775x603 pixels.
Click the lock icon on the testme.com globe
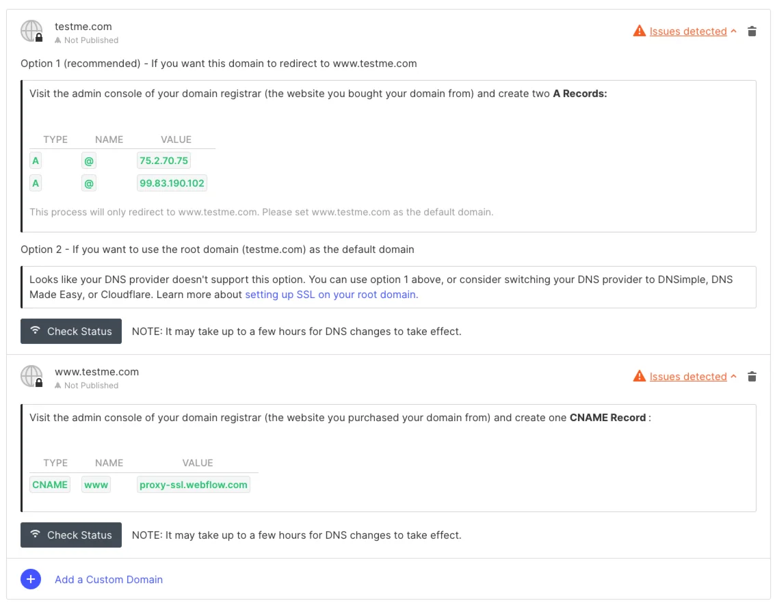(x=38, y=36)
